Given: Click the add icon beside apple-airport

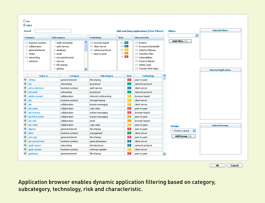Looking at the screenshot, I should pos(25,145).
